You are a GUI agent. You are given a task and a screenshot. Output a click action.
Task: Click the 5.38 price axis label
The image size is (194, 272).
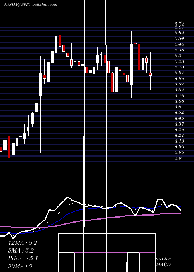point(179,50)
